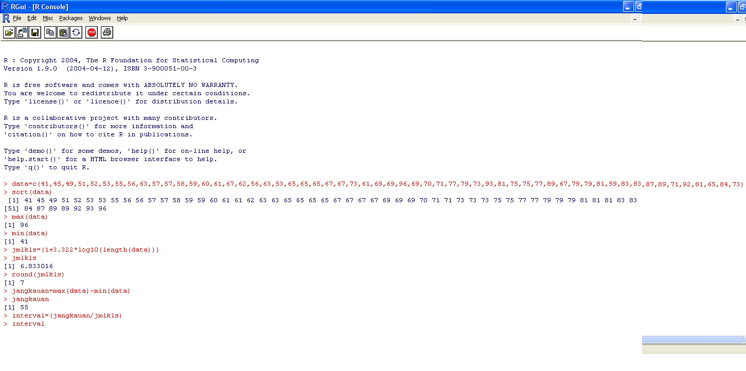
Task: Click the 'data=c(41,45,49,...' command line
Action: coord(374,184)
